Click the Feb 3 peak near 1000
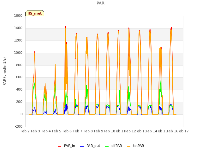202x152 pixels. tap(35, 52)
